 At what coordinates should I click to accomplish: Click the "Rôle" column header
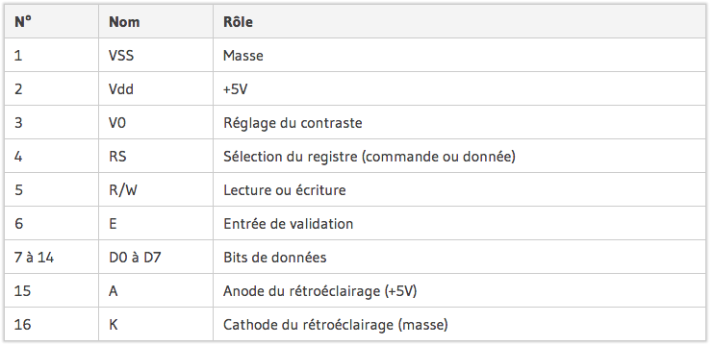pyautogui.click(x=459, y=22)
